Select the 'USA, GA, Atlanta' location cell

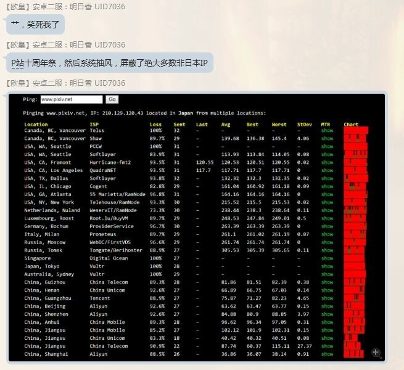click(47, 194)
